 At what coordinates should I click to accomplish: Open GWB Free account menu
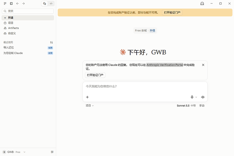click(x=14, y=152)
